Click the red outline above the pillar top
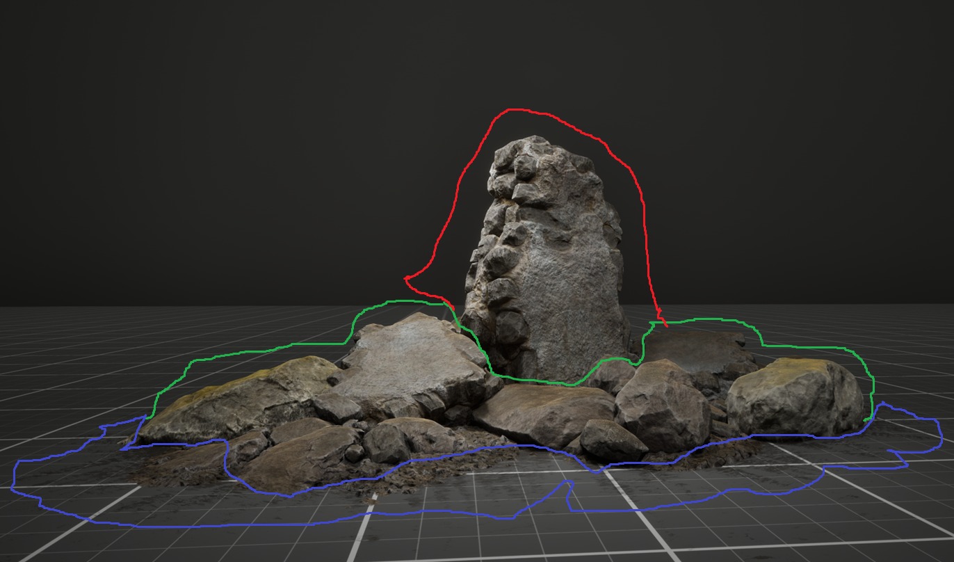Image resolution: width=954 pixels, height=562 pixels. [x=515, y=110]
